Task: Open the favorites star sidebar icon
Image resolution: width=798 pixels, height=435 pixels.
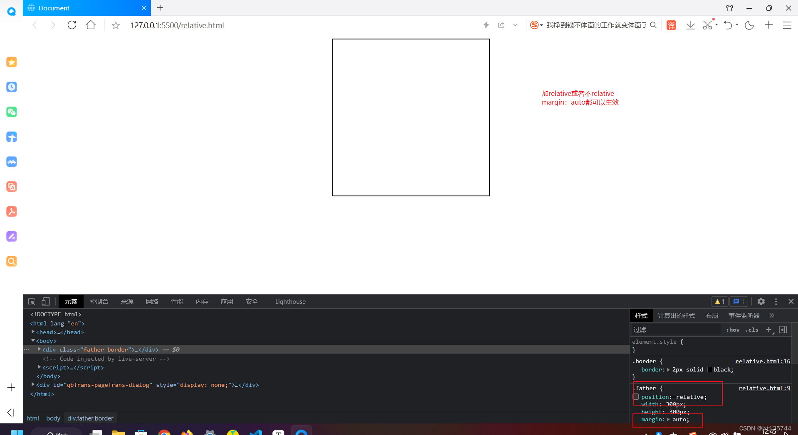Action: pyautogui.click(x=12, y=62)
